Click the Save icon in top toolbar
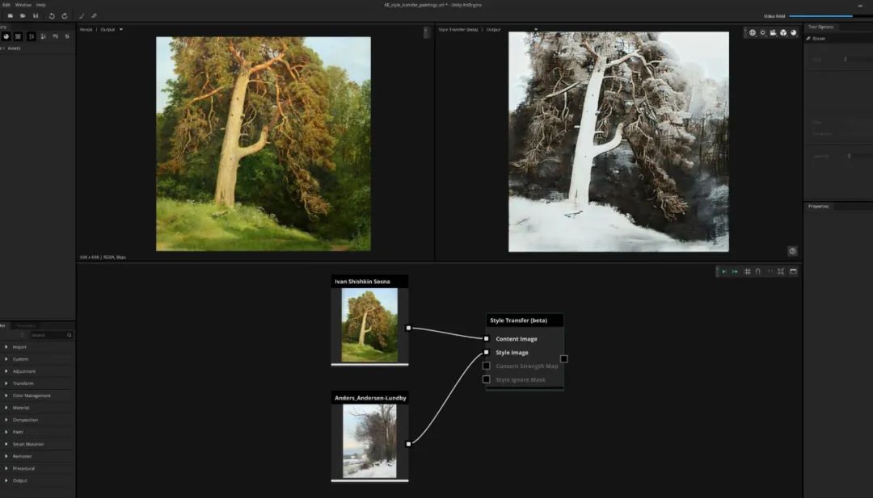The height and width of the screenshot is (498, 873). (36, 15)
